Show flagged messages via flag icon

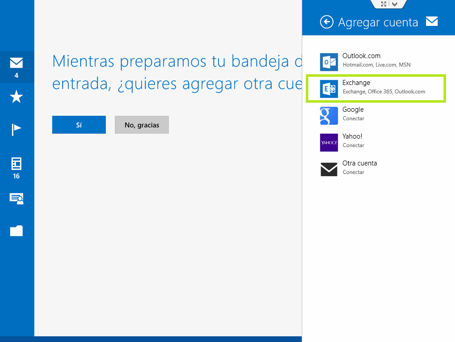tap(16, 130)
